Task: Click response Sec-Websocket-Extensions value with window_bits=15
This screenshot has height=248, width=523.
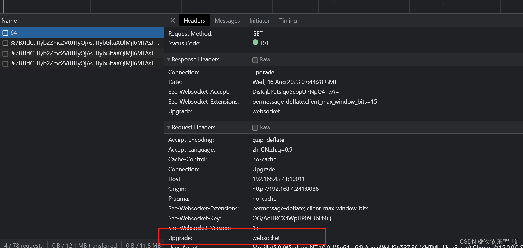Action: tap(315, 102)
